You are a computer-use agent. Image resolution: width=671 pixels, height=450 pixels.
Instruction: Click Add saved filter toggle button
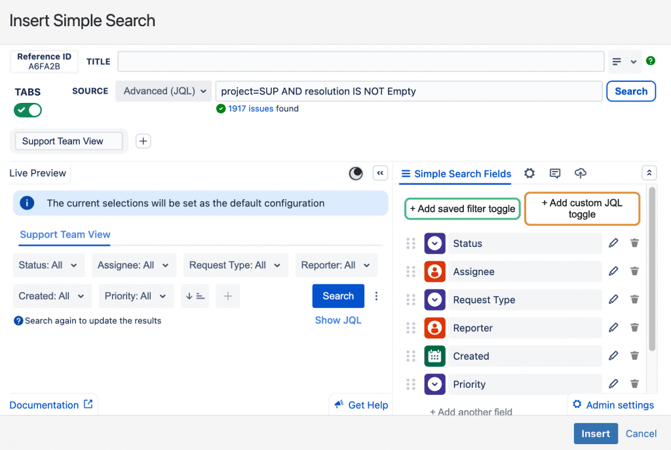463,209
